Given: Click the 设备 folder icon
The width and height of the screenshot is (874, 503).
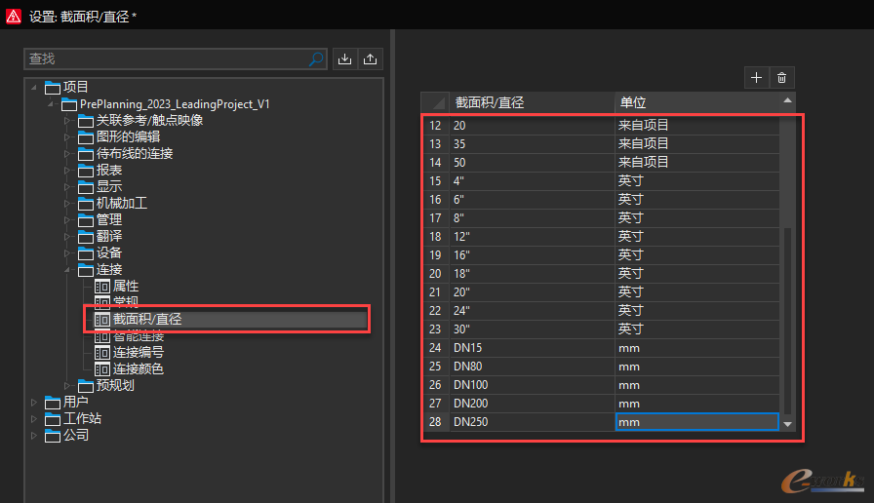Looking at the screenshot, I should pos(86,253).
